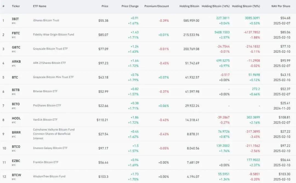Sort by the Holding Bitcoin column header
Image resolution: width=296 pixels, height=183 pixels.
tap(189, 6)
